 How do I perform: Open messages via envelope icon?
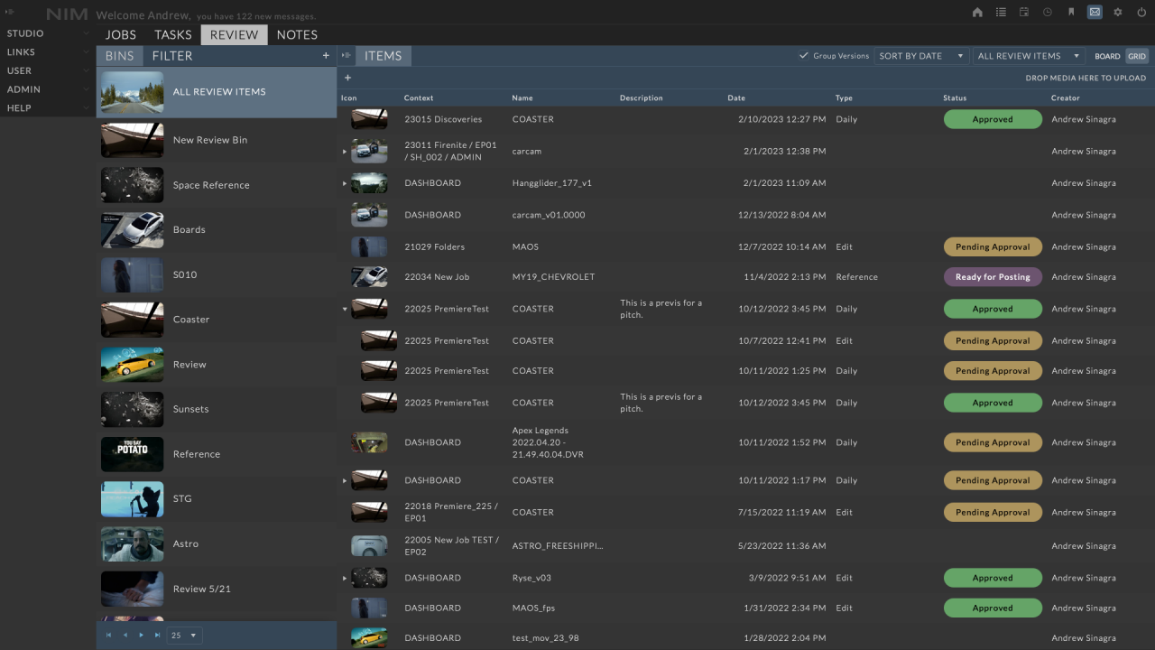click(1095, 13)
